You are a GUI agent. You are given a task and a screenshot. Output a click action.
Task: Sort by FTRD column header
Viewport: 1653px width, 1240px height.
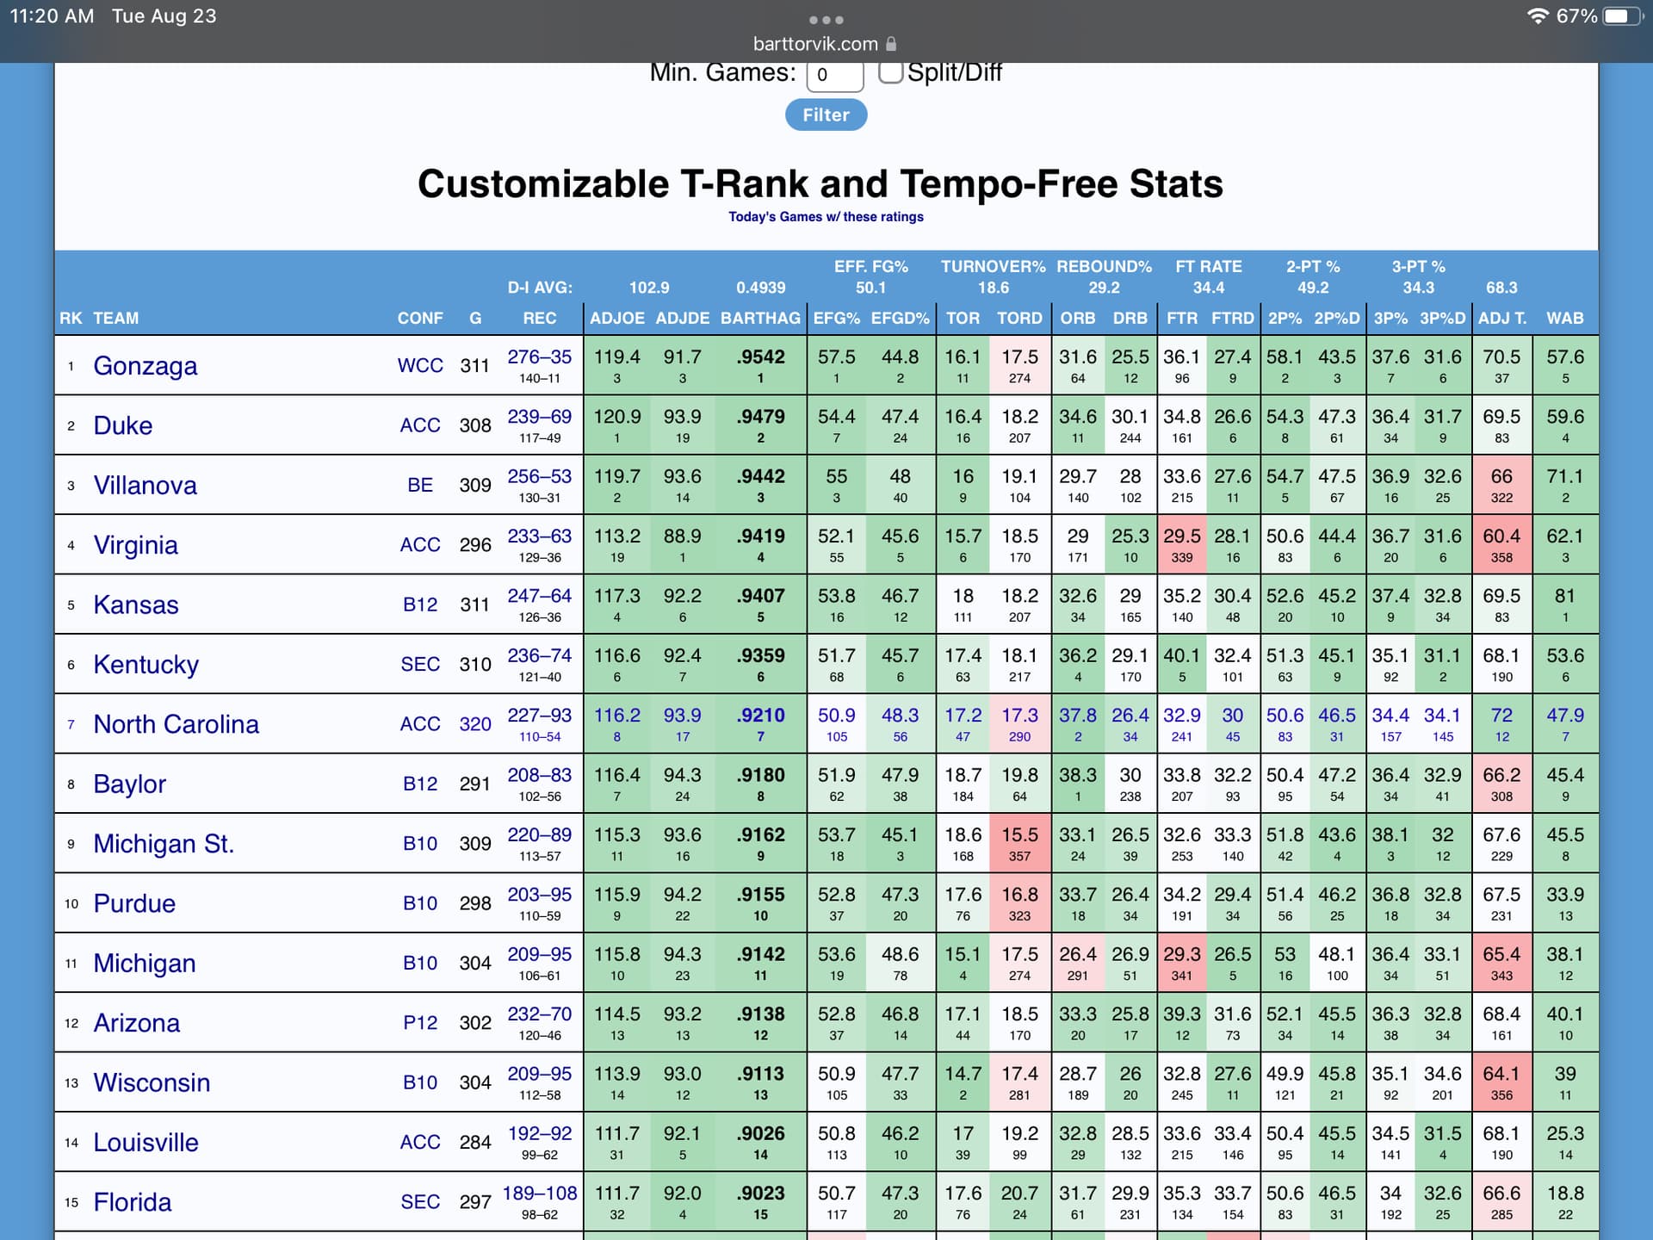click(1233, 319)
